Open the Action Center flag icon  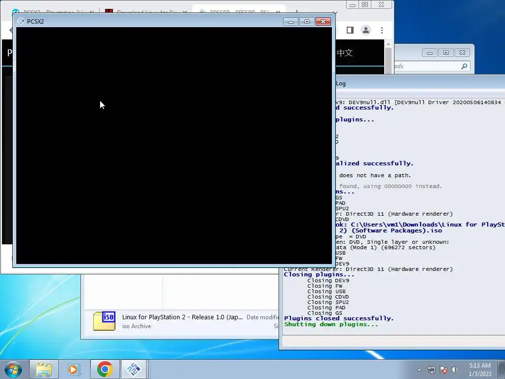[x=443, y=370]
